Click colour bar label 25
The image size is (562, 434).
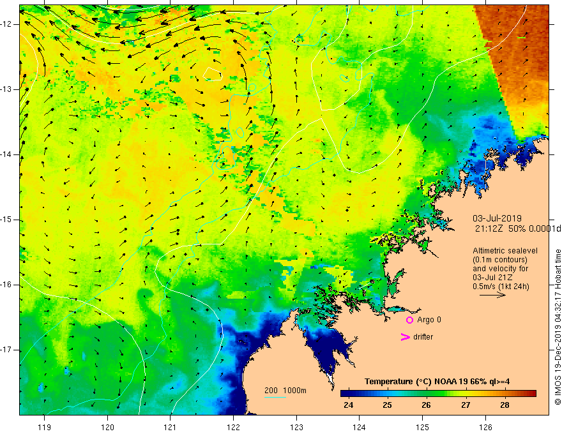coord(387,405)
